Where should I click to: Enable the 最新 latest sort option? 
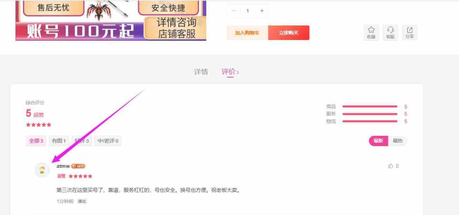click(378, 141)
